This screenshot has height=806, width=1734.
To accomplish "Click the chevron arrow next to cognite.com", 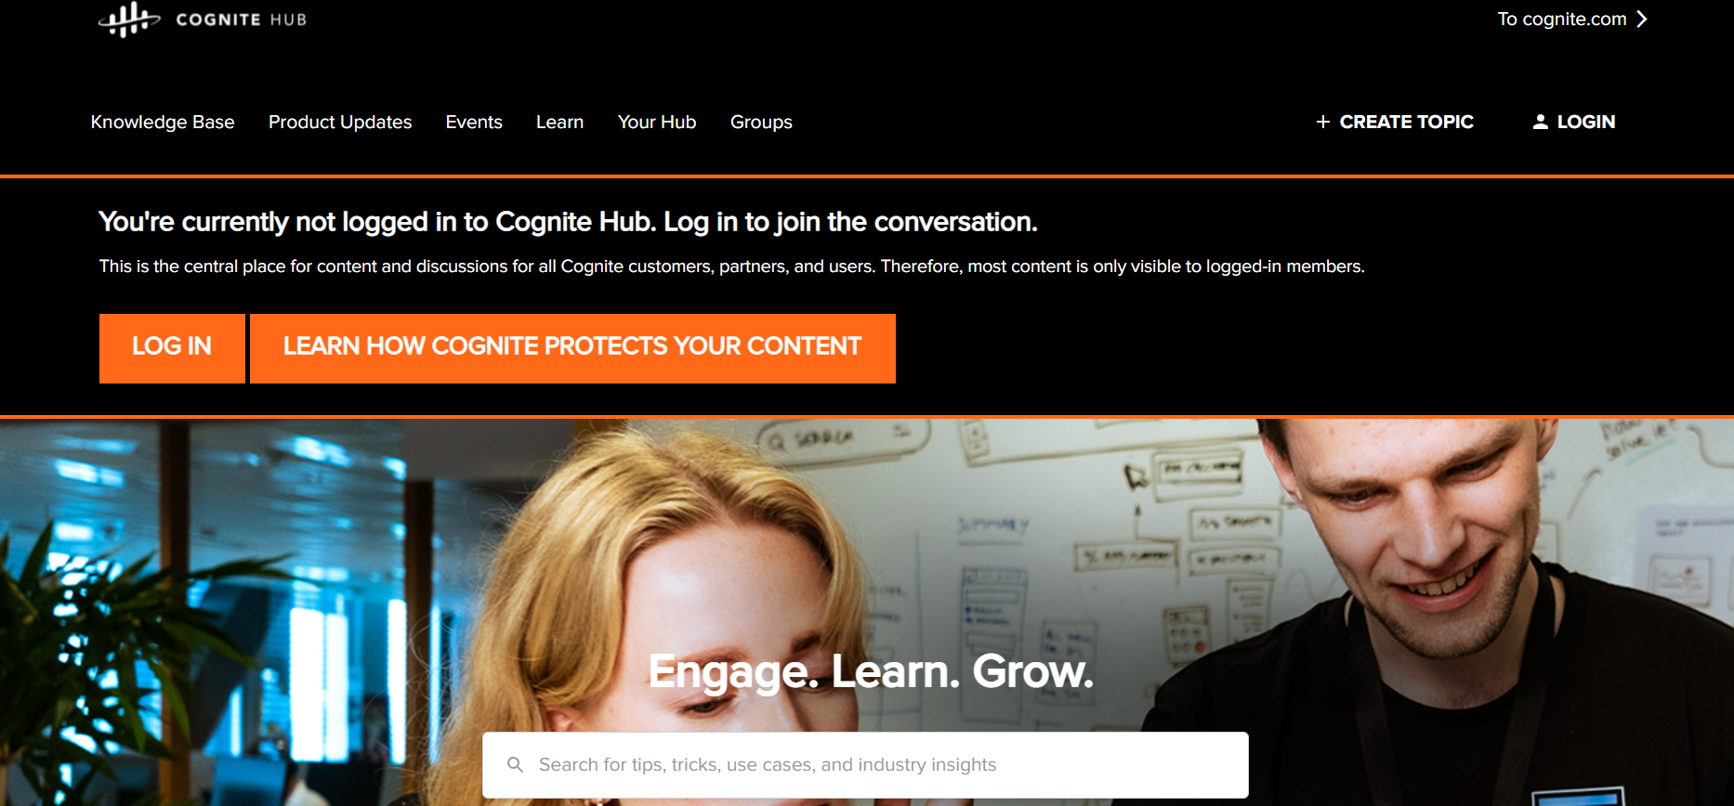I will pyautogui.click(x=1642, y=19).
